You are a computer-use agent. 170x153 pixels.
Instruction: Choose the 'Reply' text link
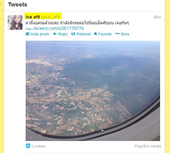(63, 34)
